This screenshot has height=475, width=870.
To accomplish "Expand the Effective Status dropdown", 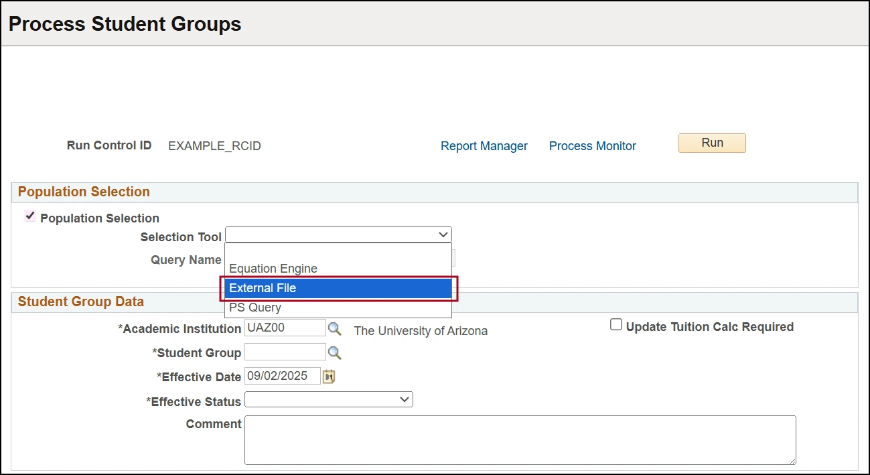I will pos(328,400).
